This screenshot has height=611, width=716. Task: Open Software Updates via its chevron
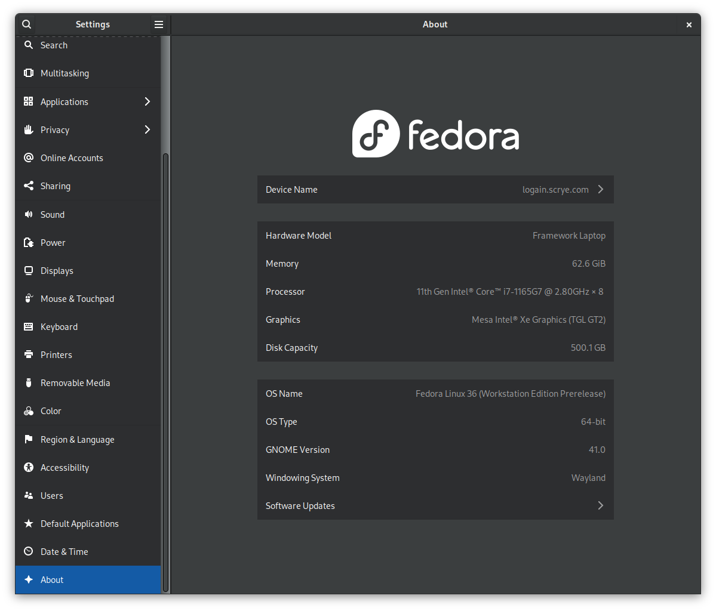601,505
